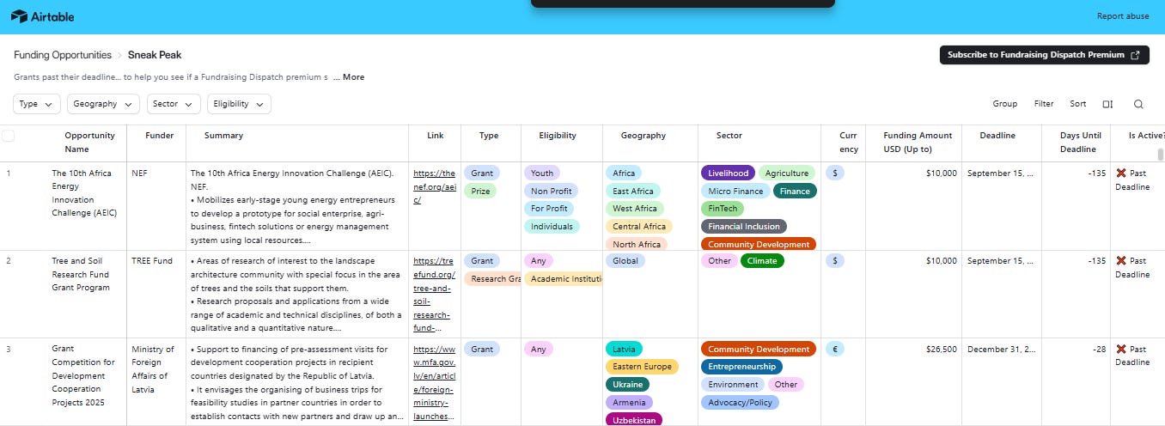The width and height of the screenshot is (1165, 426).
Task: Click the row height icon beside Sort
Action: (x=1107, y=104)
